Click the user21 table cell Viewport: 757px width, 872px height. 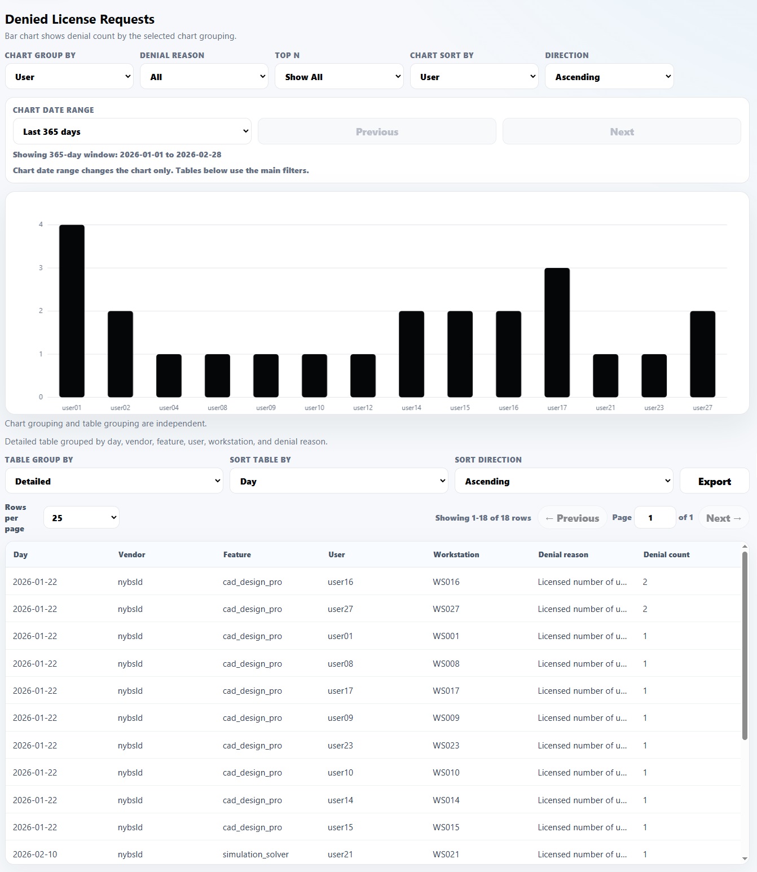click(x=340, y=854)
